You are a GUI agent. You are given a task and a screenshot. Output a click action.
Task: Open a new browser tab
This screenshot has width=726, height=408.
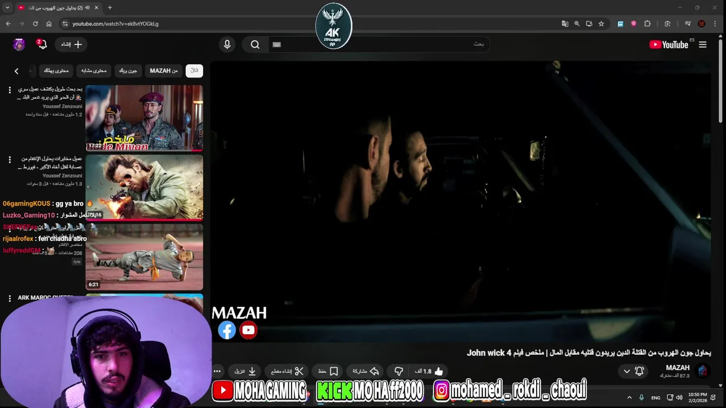(x=109, y=8)
